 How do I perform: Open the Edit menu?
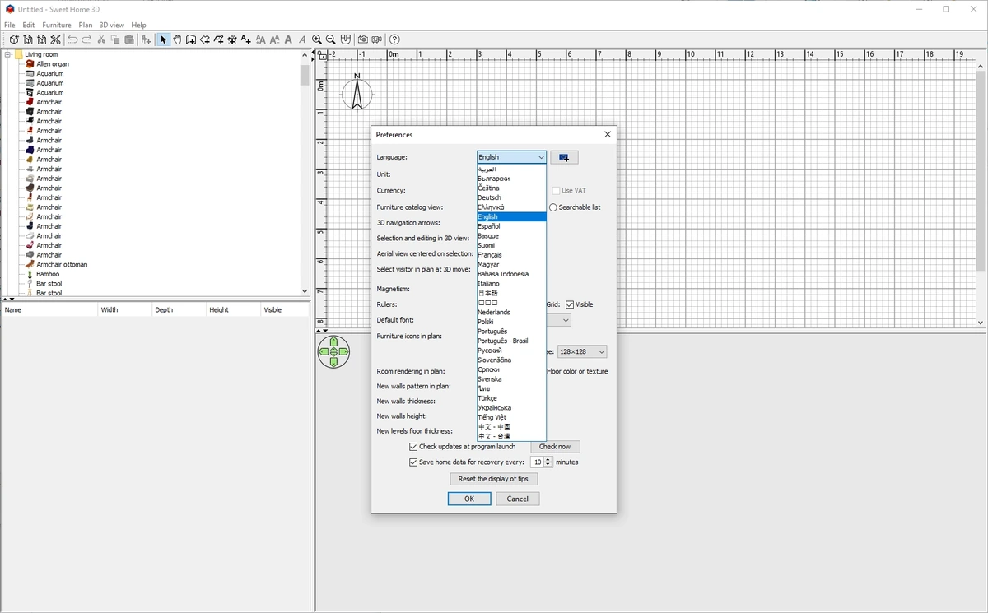pos(28,26)
